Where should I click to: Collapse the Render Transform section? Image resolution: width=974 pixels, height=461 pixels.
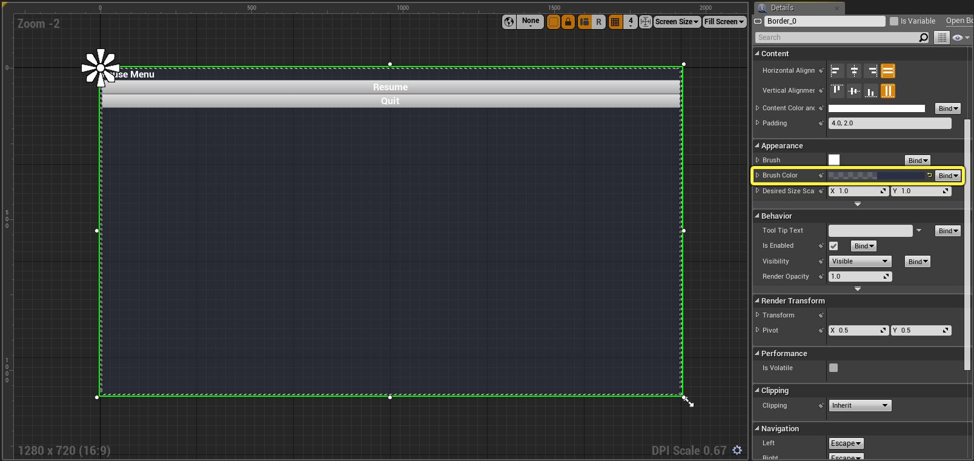point(757,300)
